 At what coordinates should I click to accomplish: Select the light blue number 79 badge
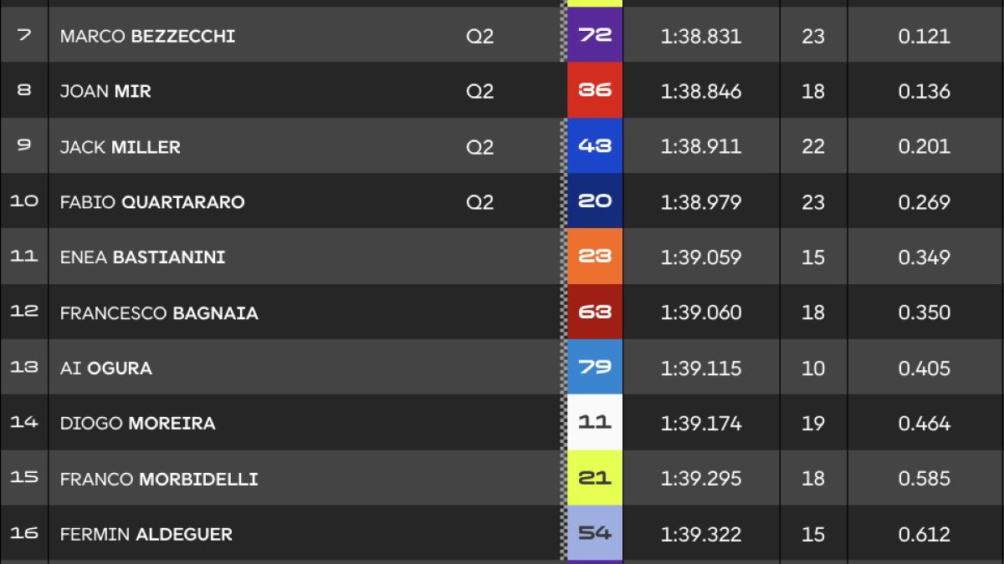click(595, 368)
